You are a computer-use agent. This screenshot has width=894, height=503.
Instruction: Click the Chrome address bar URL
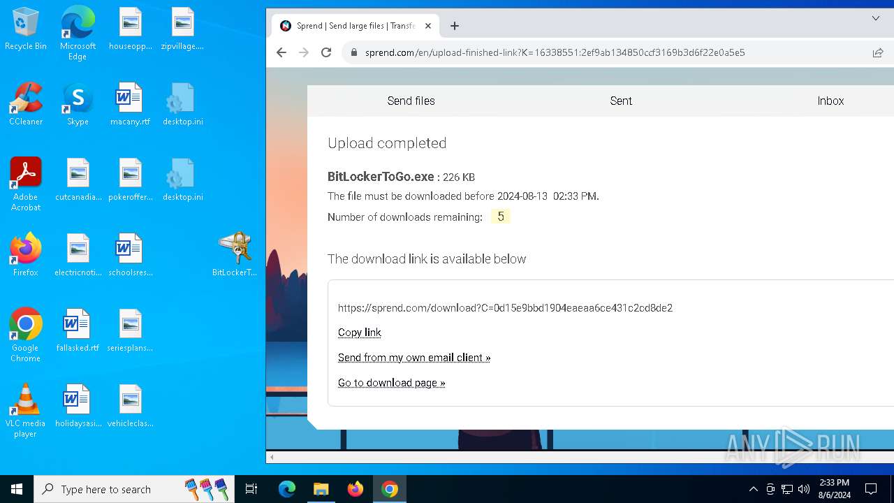pyautogui.click(x=555, y=52)
